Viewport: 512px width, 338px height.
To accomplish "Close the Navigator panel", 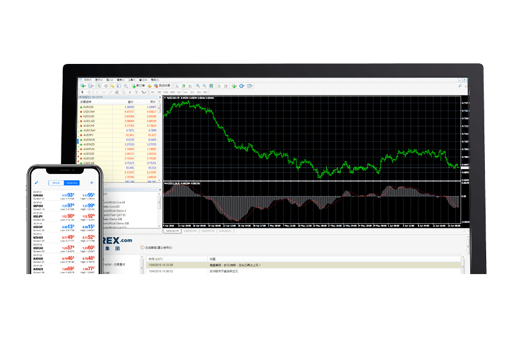I will [159, 190].
